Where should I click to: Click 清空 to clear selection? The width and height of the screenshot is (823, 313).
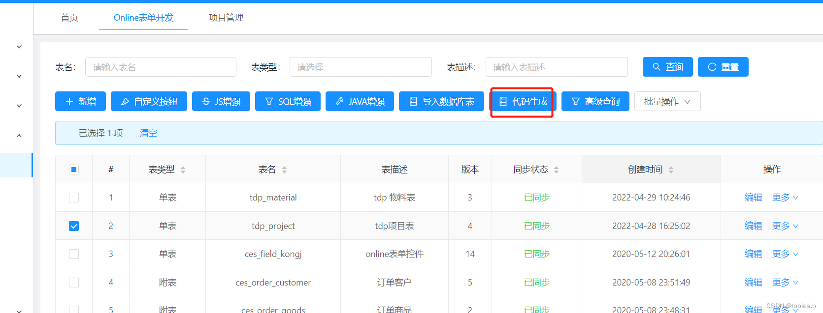point(148,133)
